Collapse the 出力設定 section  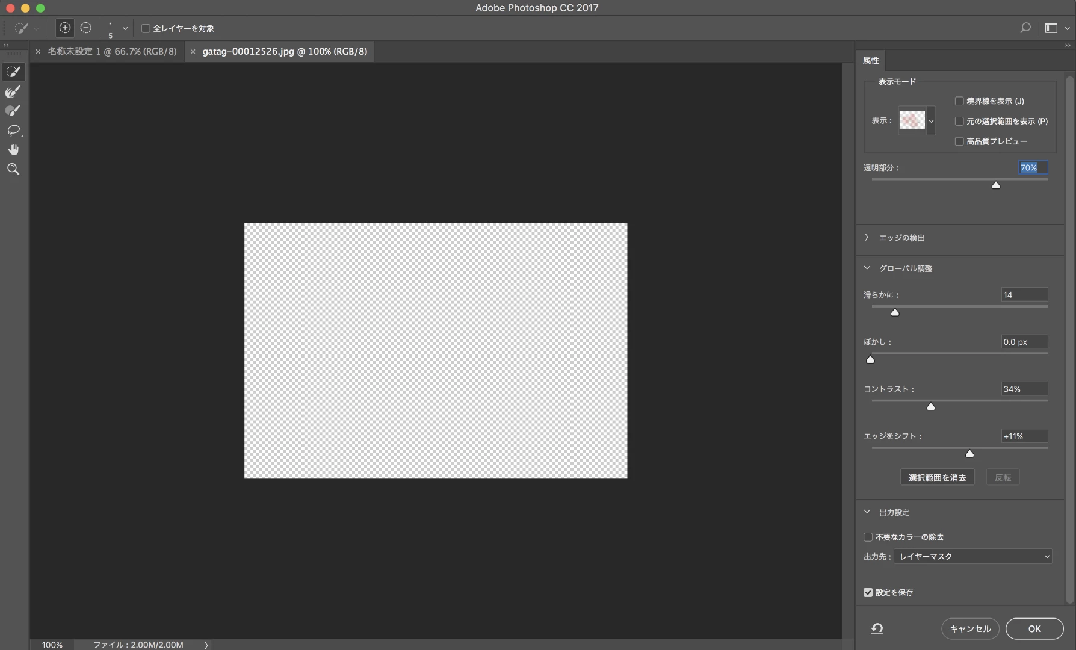867,512
